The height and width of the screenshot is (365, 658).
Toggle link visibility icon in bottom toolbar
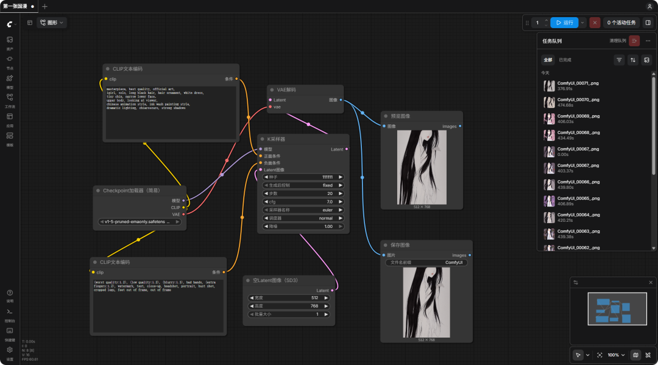coord(648,355)
